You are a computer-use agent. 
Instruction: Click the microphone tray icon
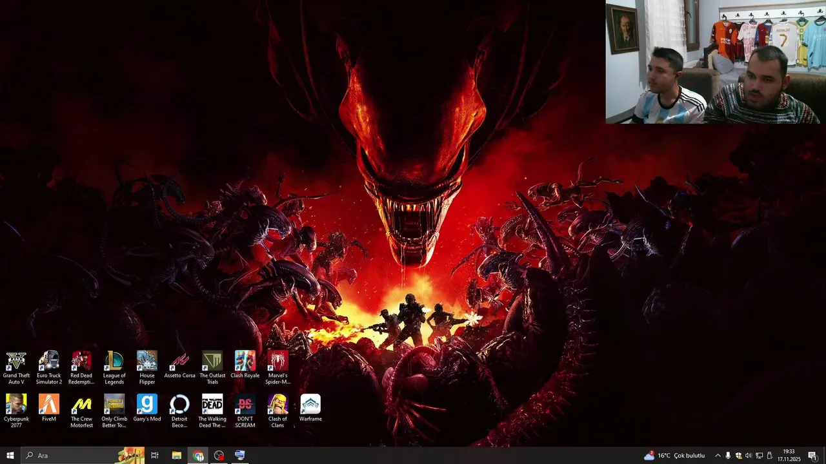click(728, 456)
